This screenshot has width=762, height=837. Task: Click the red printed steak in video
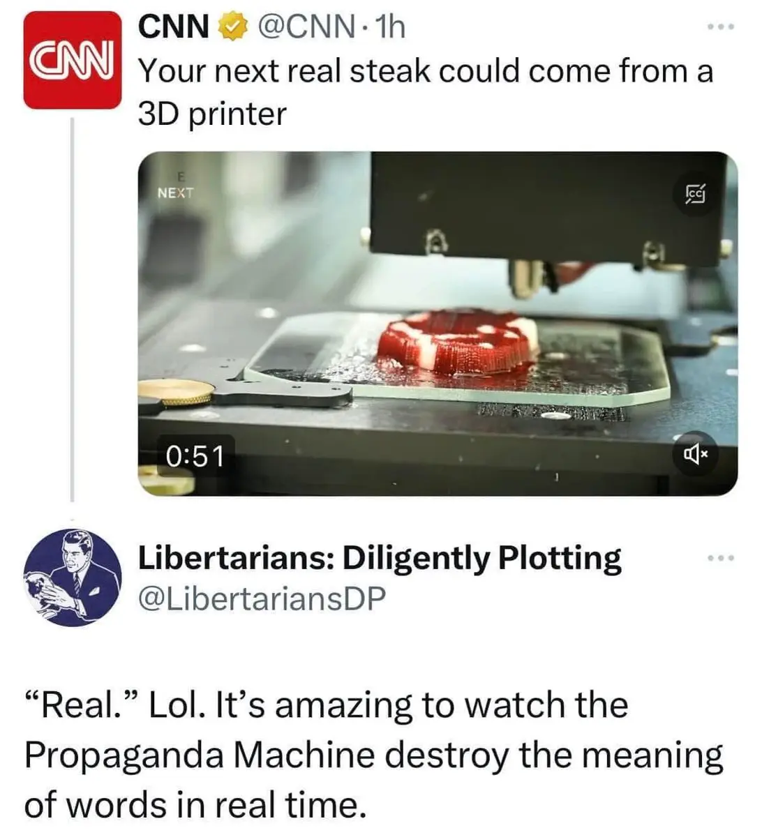[459, 342]
